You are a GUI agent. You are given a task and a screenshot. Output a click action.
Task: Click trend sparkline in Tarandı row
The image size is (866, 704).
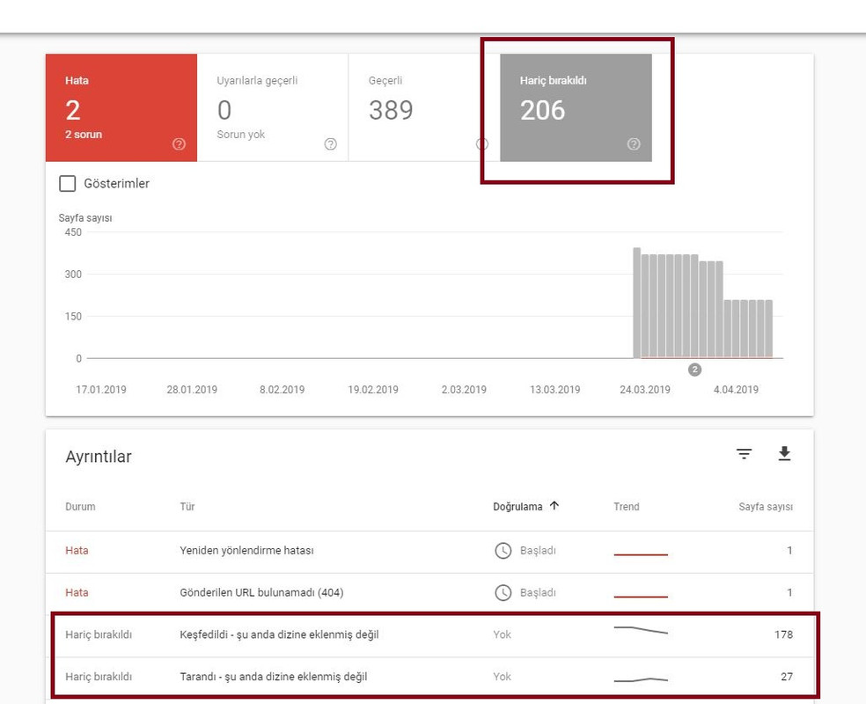tap(641, 679)
